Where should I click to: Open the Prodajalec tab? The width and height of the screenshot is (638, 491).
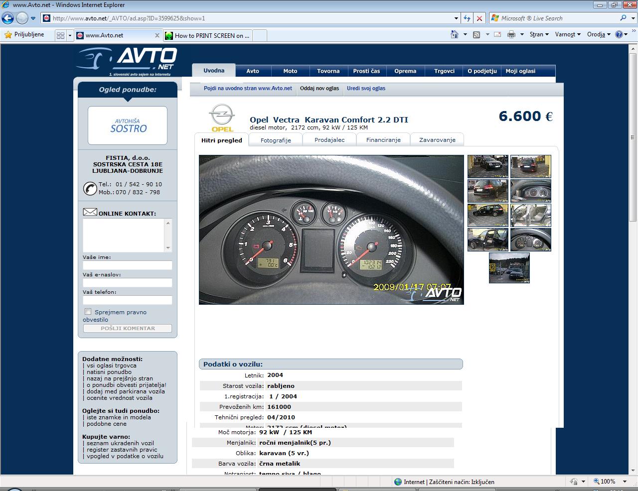coord(329,140)
